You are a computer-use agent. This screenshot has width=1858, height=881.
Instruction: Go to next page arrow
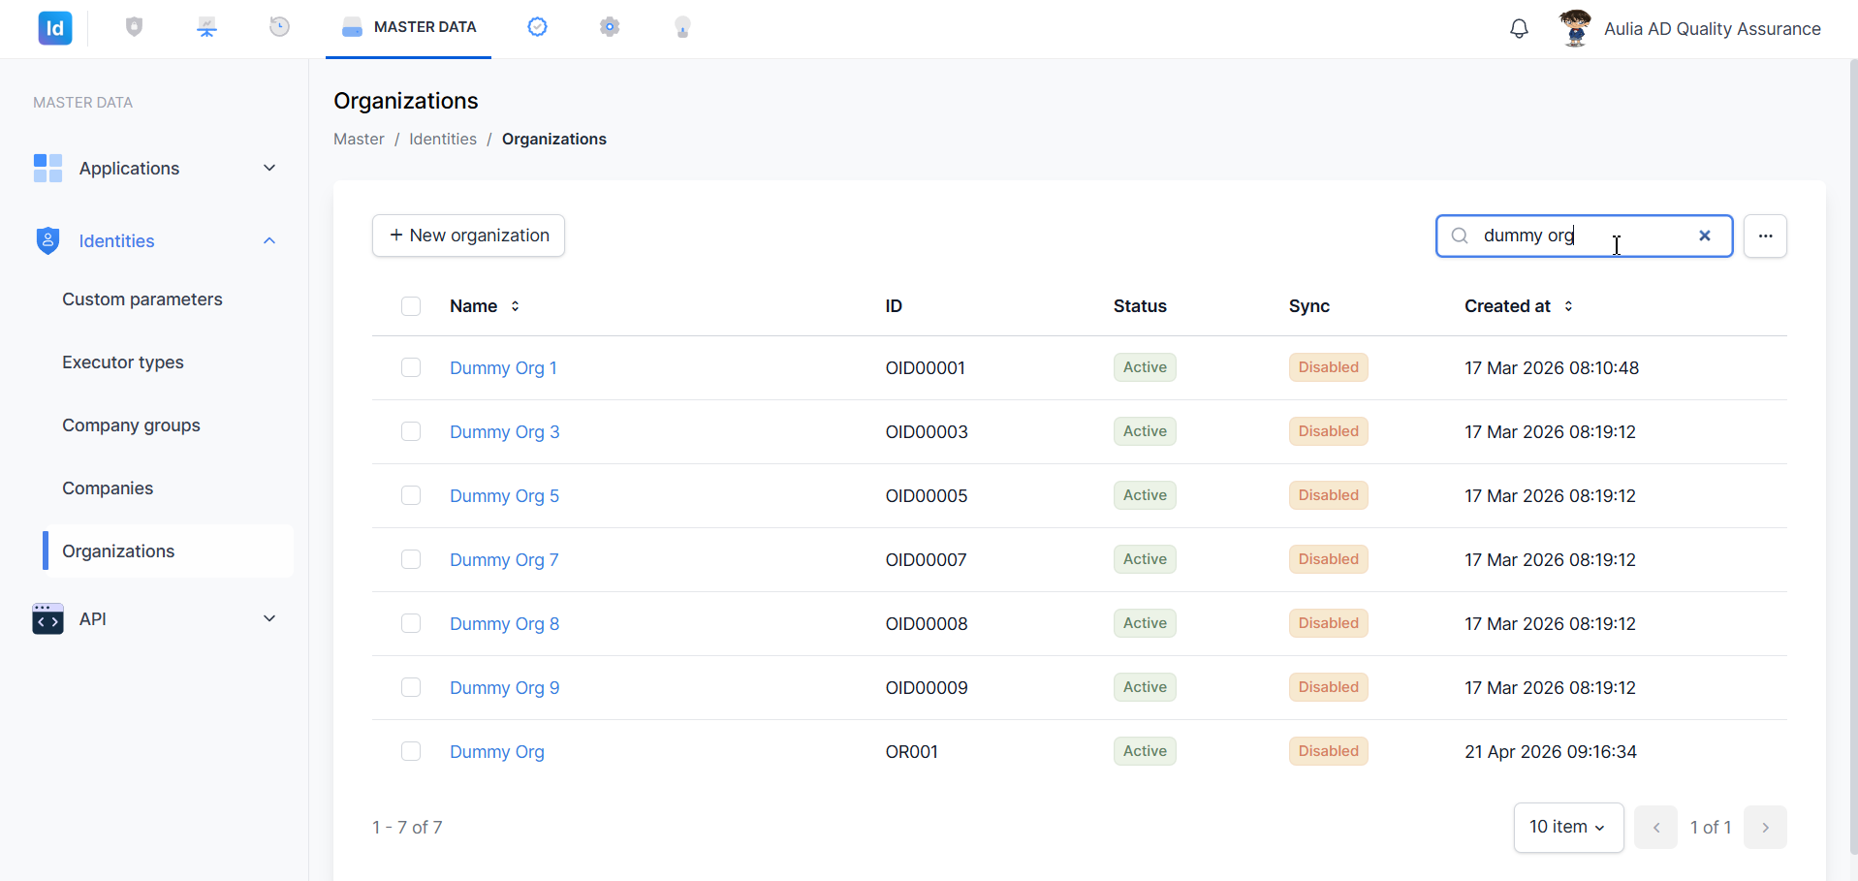click(1765, 828)
